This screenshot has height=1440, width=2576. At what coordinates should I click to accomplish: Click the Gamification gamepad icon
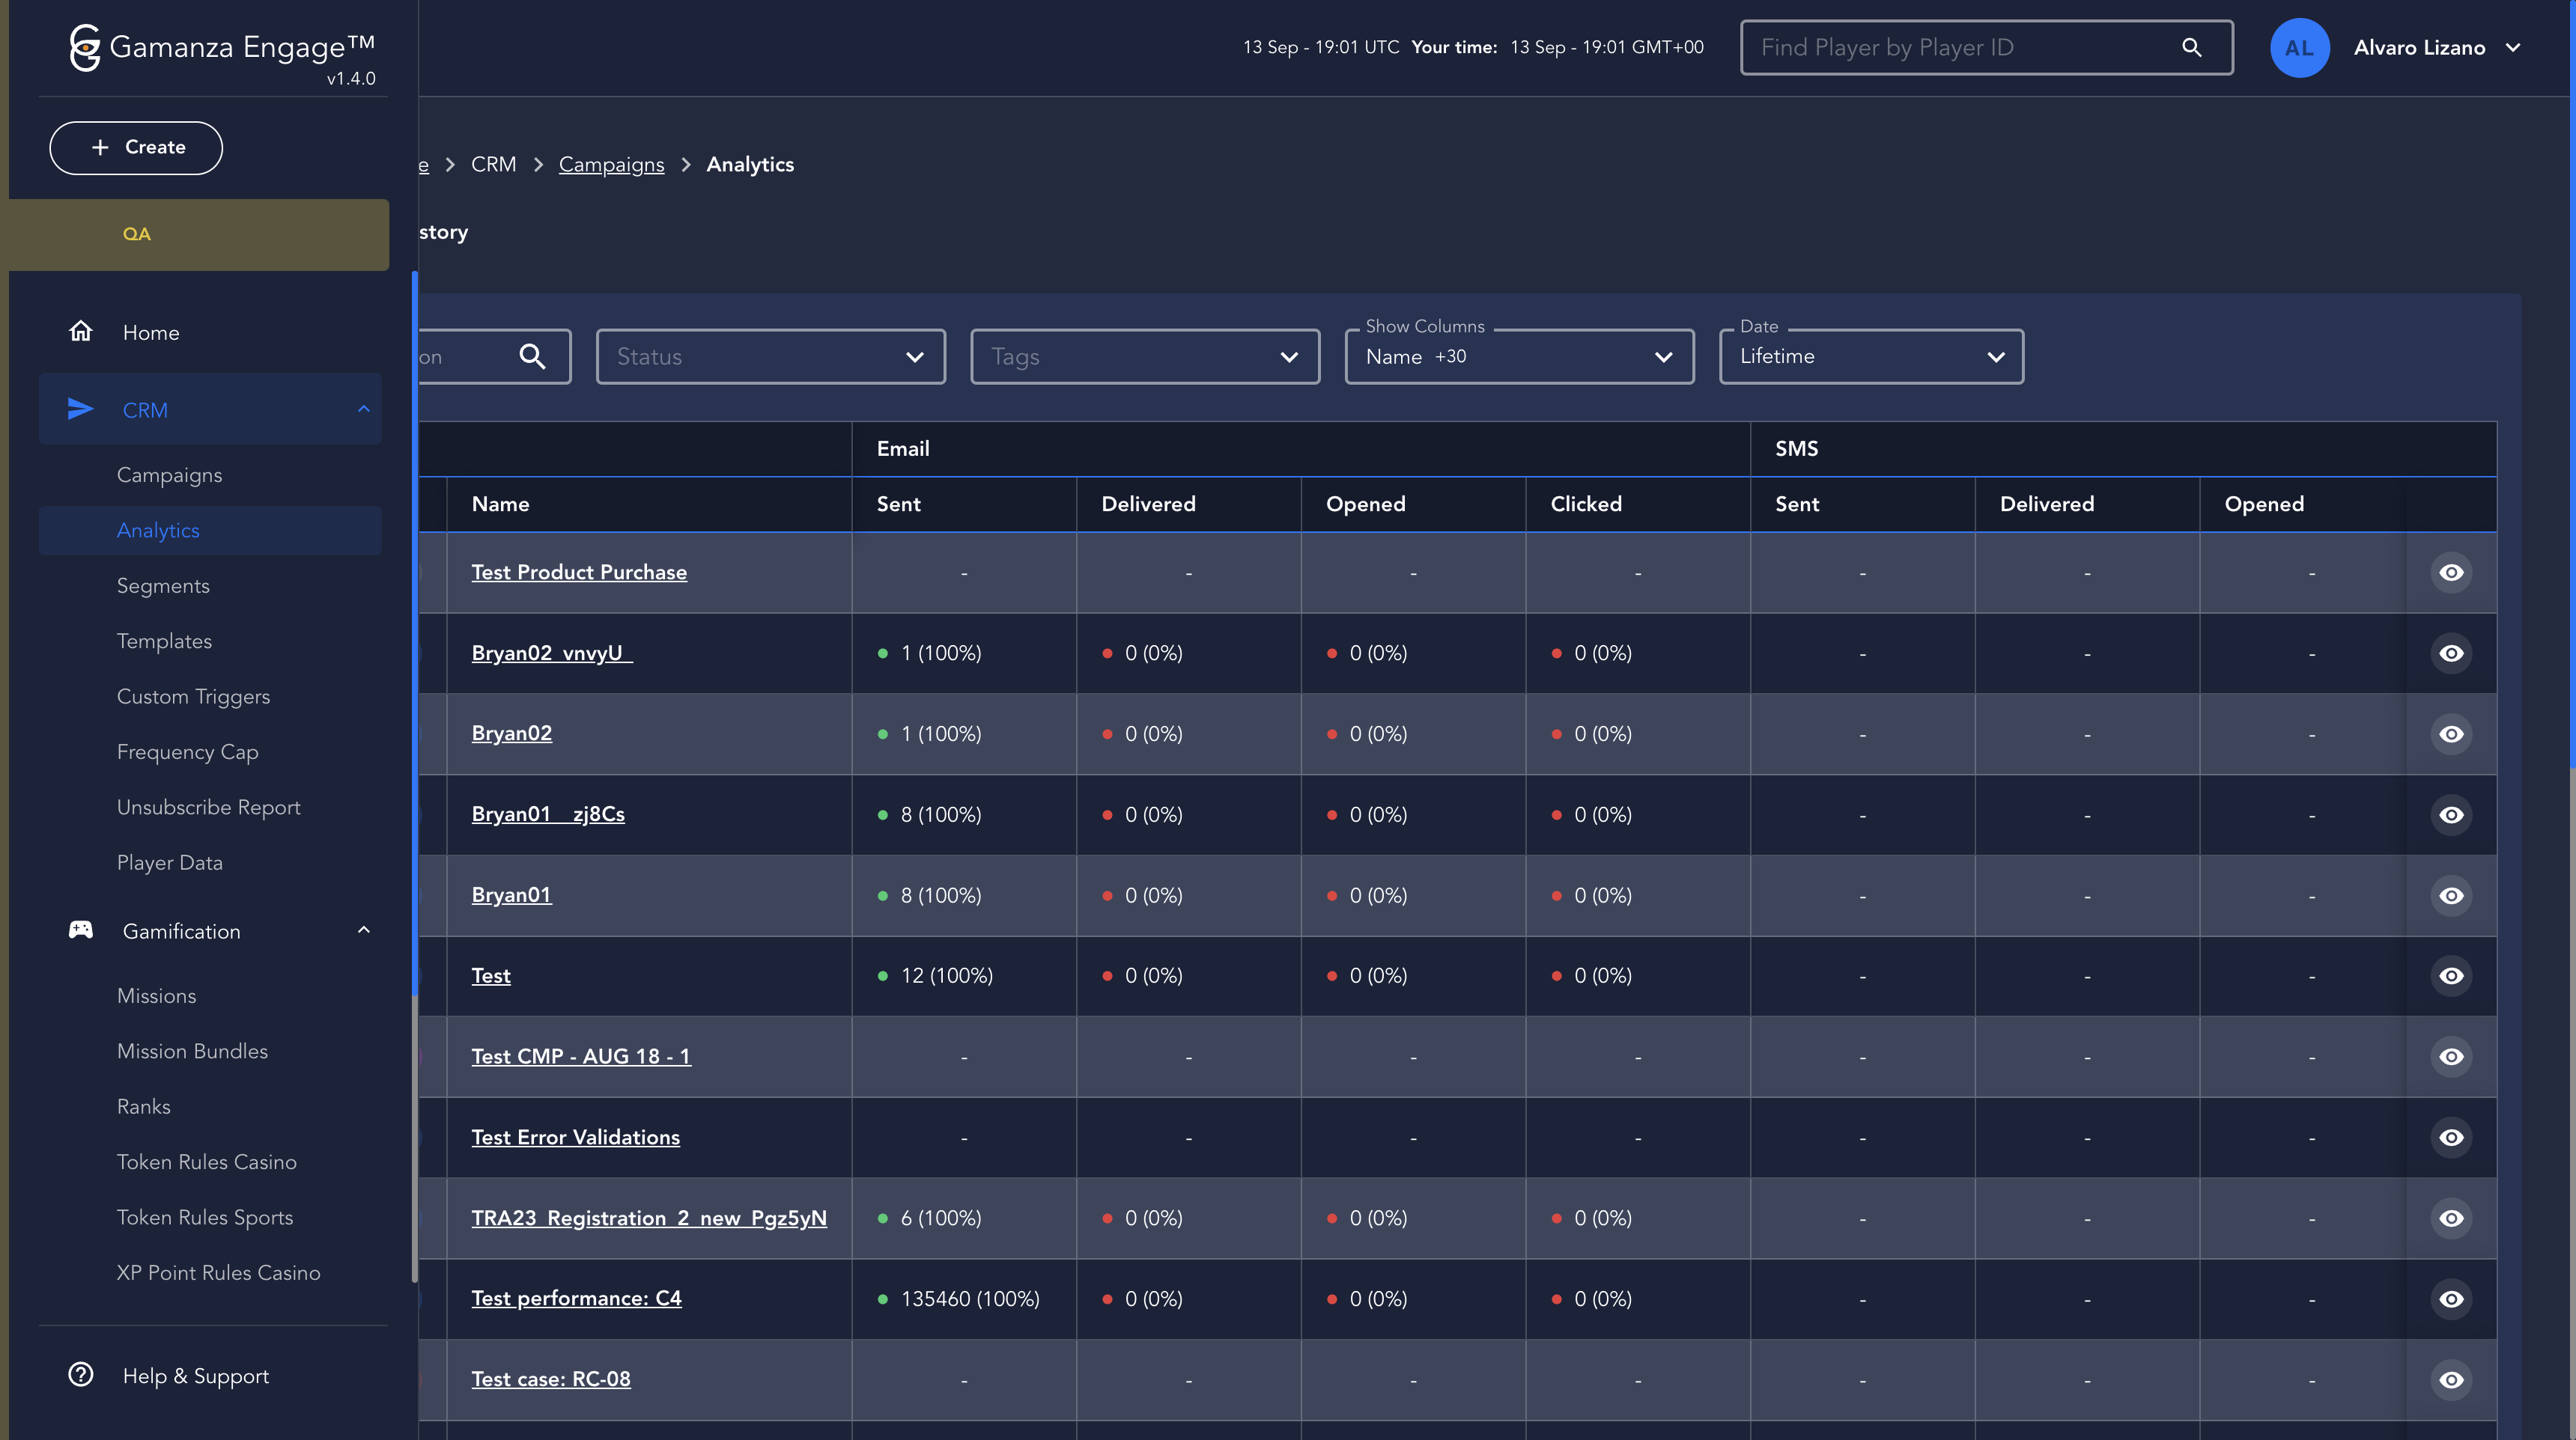pos(80,930)
